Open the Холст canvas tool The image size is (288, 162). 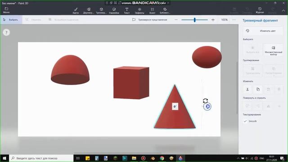pos(152,11)
